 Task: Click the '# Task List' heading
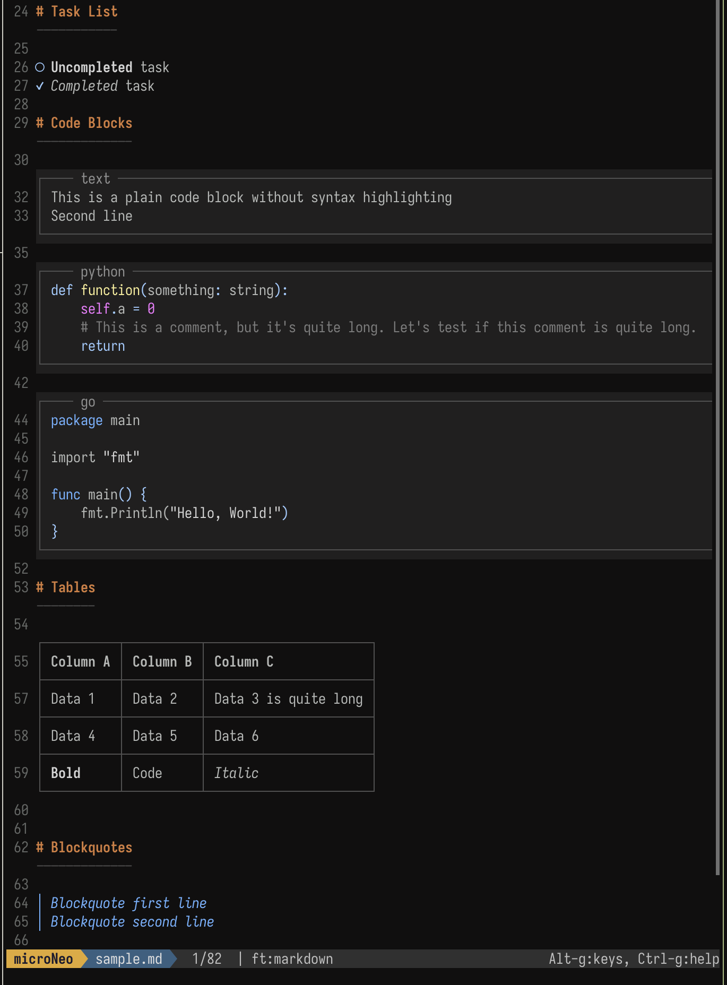point(77,12)
